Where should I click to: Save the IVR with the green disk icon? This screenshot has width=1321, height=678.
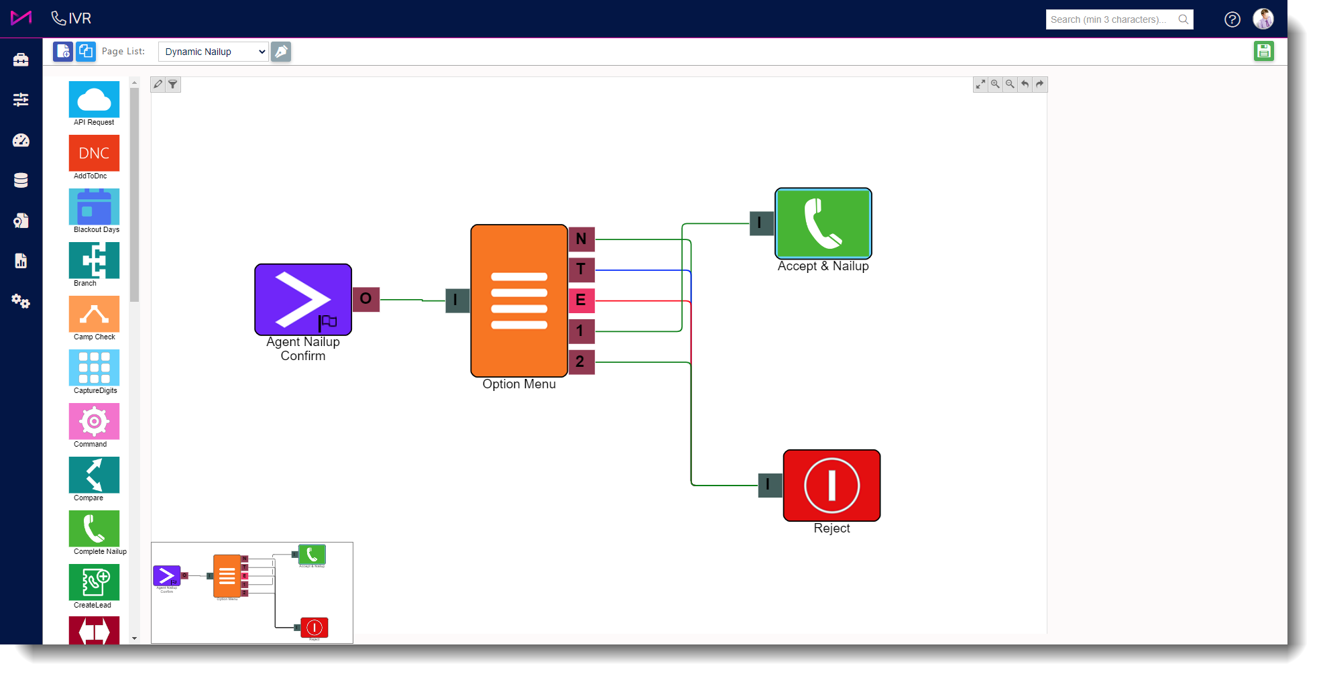point(1264,51)
